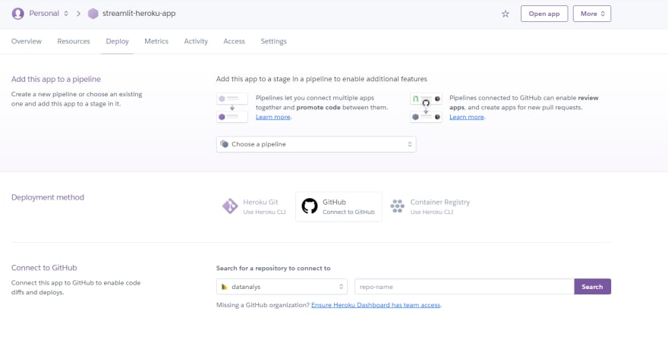668x349 pixels.
Task: Click the Personal account avatar icon
Action: 18,14
